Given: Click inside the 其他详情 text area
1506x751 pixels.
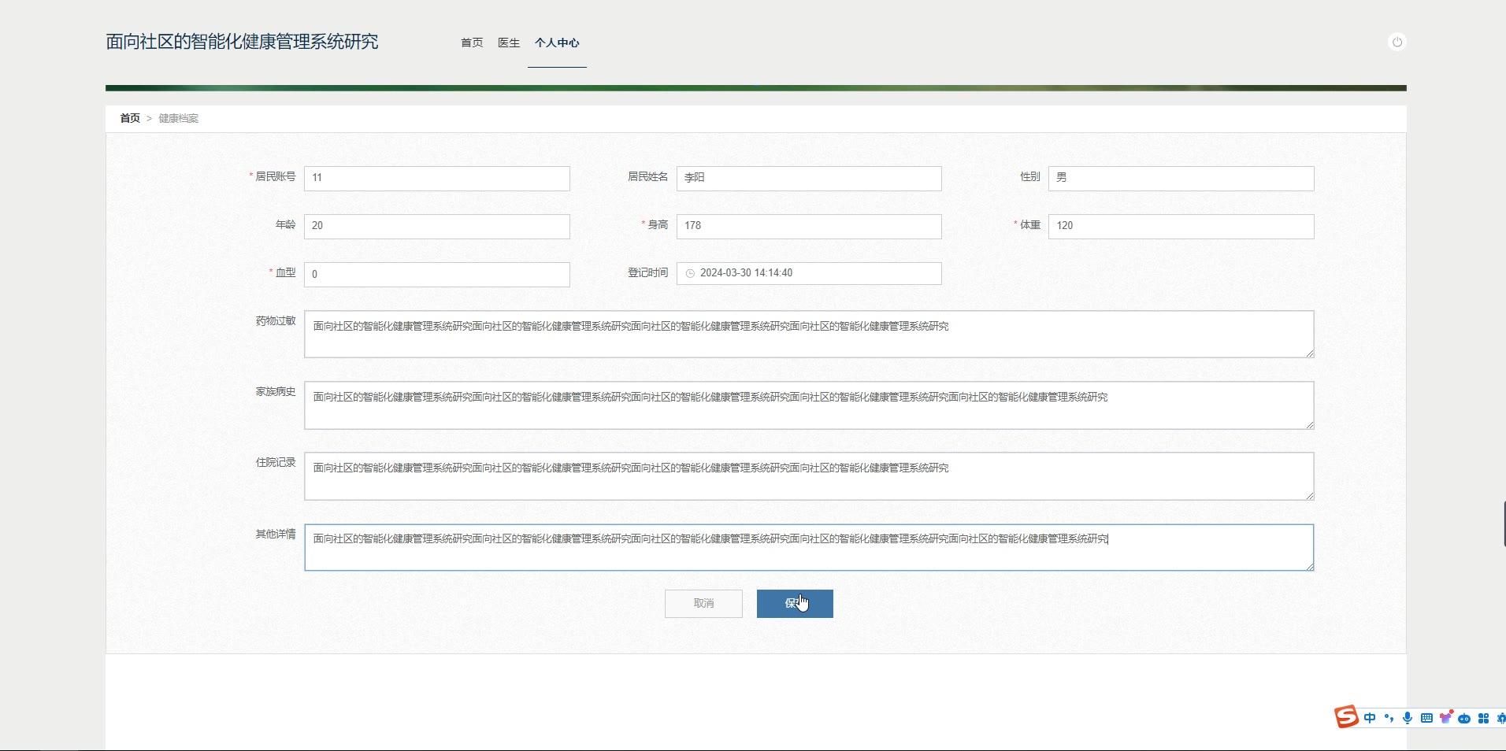Looking at the screenshot, I should tap(809, 547).
